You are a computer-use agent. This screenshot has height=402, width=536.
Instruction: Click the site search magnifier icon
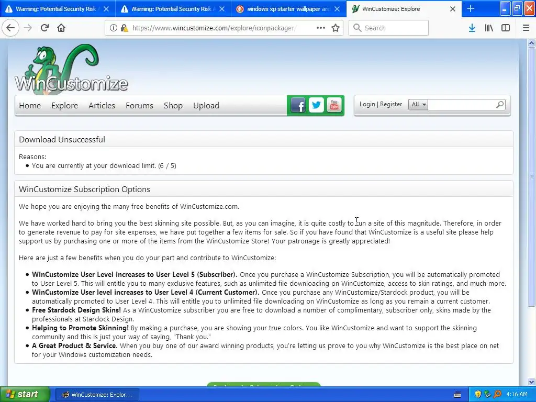[500, 104]
